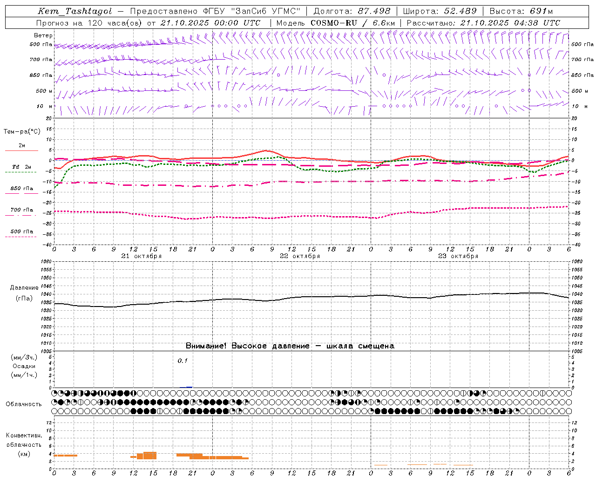Click the date label '23 октября'
596x477 pixels.
click(458, 256)
